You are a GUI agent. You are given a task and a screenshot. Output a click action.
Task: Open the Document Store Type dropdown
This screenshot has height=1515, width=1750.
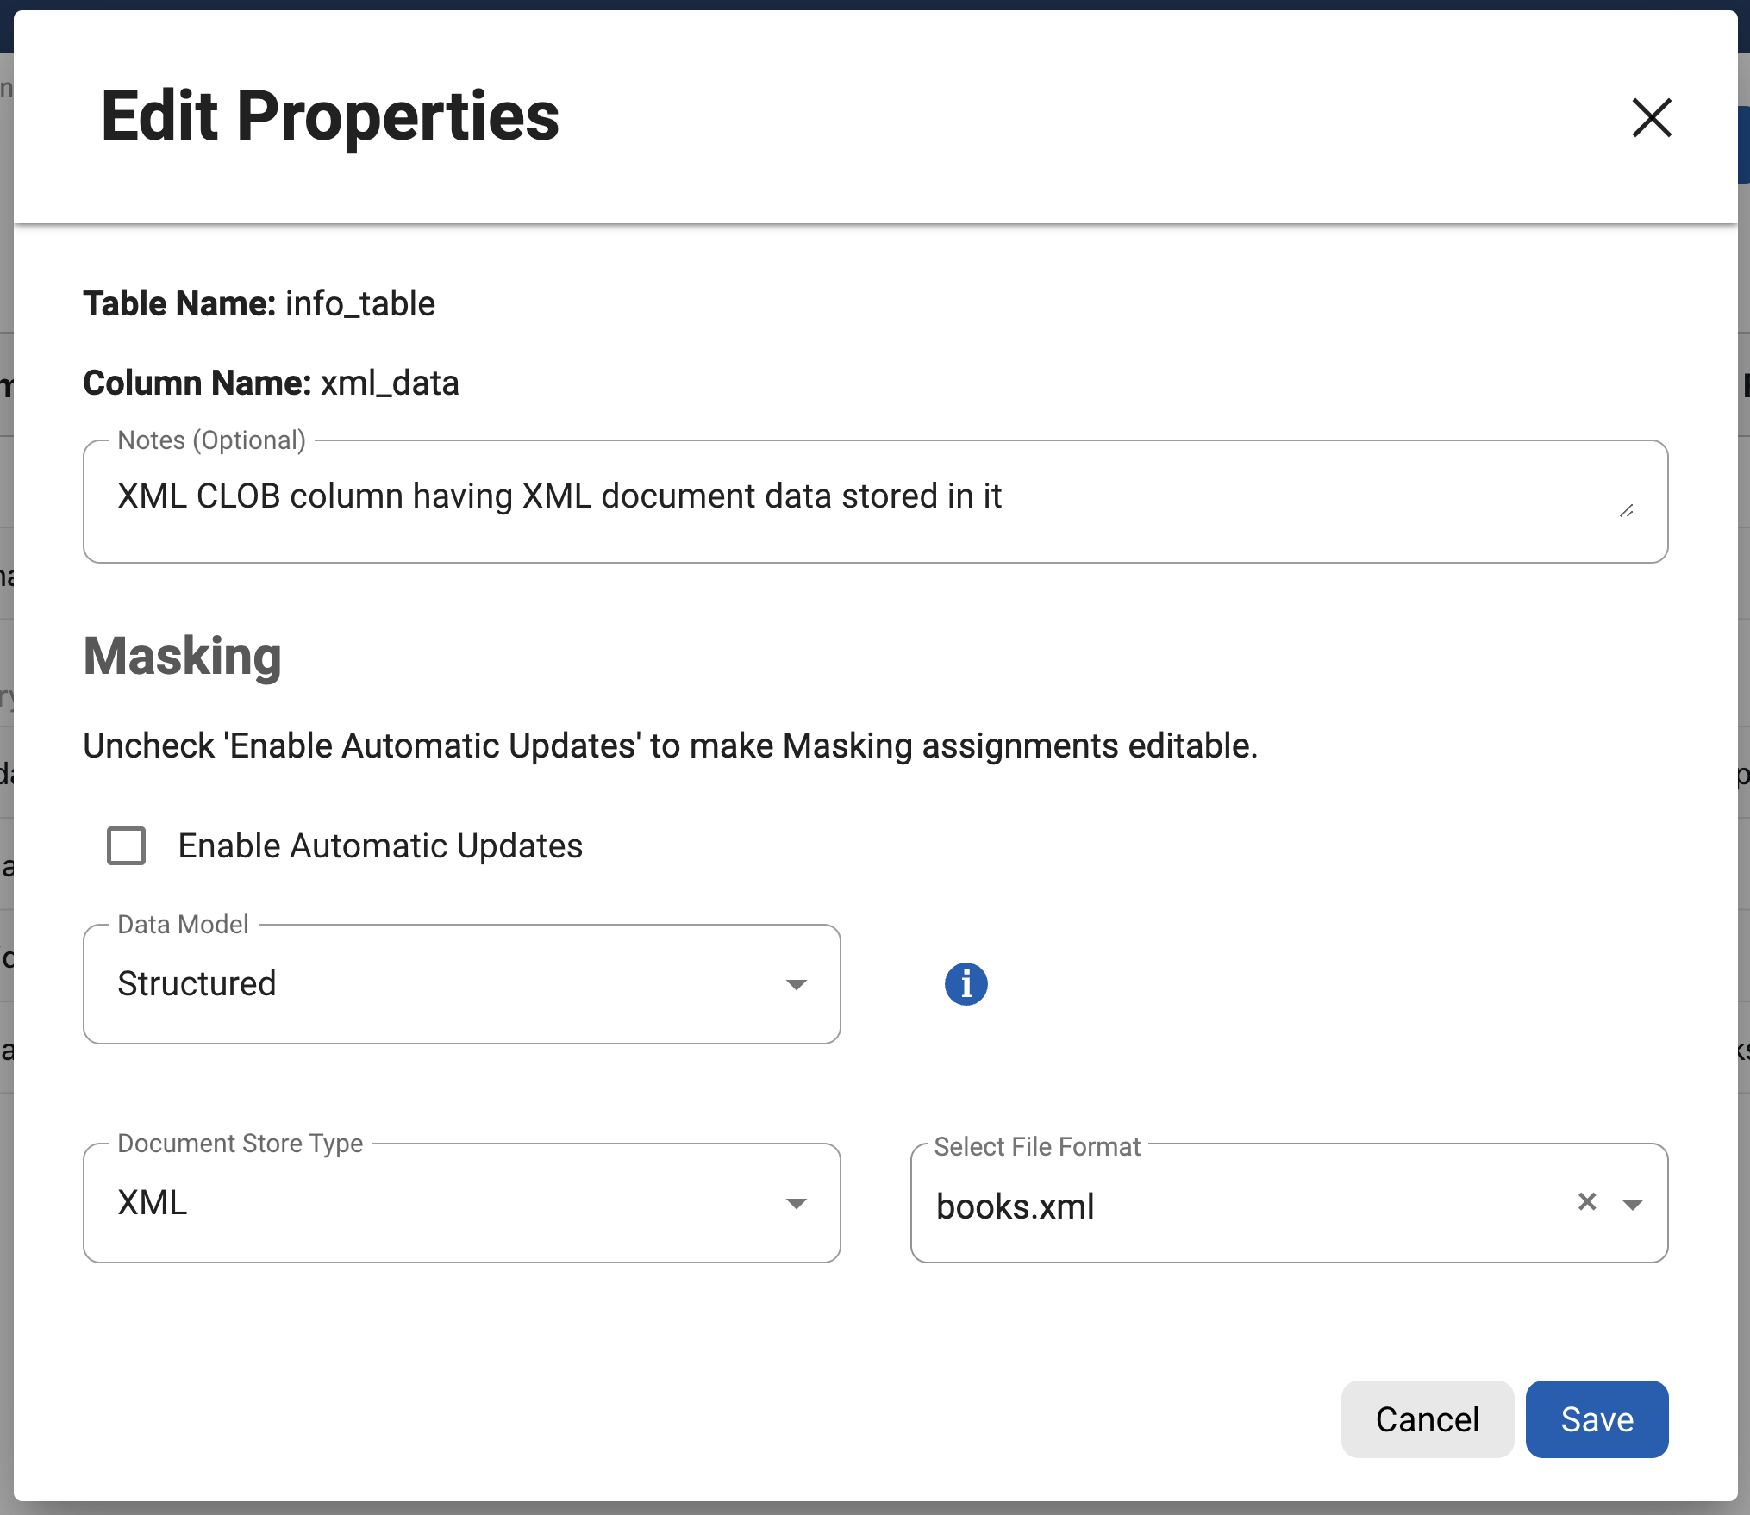[x=461, y=1203]
